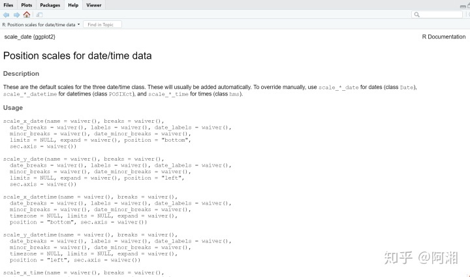Select the Help tab

pos(73,5)
